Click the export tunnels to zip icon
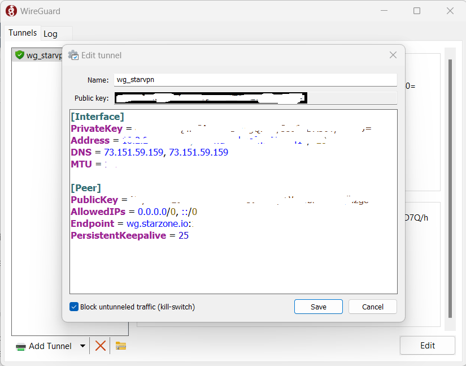The width and height of the screenshot is (466, 366). tap(121, 346)
